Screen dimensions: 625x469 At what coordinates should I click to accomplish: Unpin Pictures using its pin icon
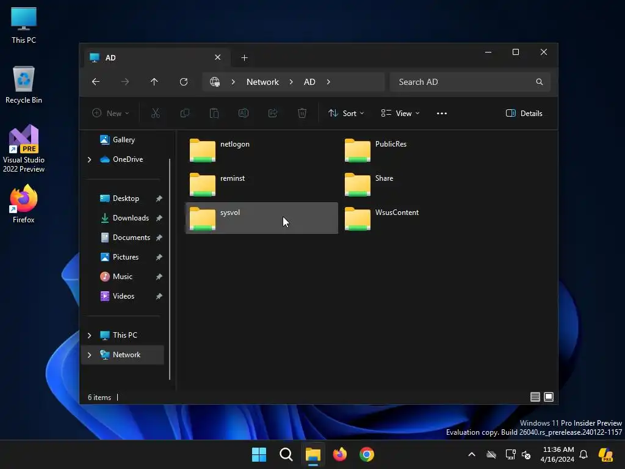[159, 257]
